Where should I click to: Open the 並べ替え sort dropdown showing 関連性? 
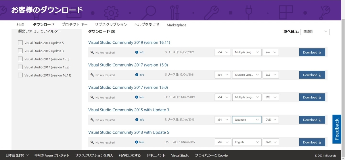pos(315,31)
